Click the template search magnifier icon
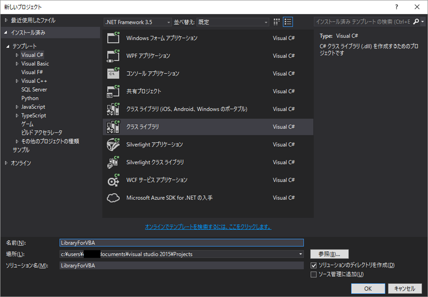428x297 pixels. [x=416, y=22]
